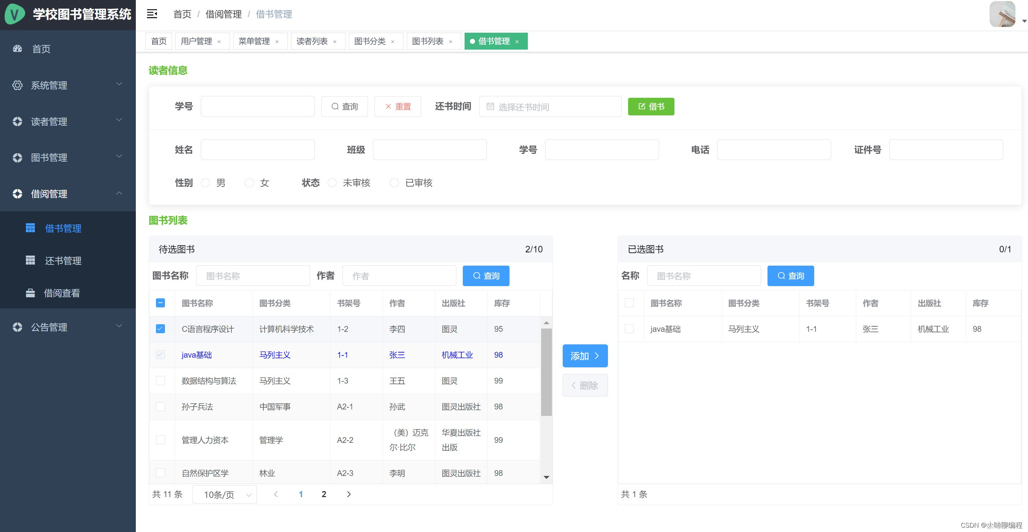
Task: Click the green 借书 button
Action: [x=651, y=106]
